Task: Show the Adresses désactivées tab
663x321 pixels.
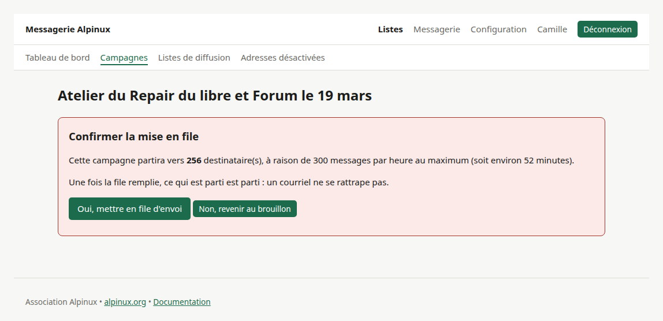Action: coord(282,58)
